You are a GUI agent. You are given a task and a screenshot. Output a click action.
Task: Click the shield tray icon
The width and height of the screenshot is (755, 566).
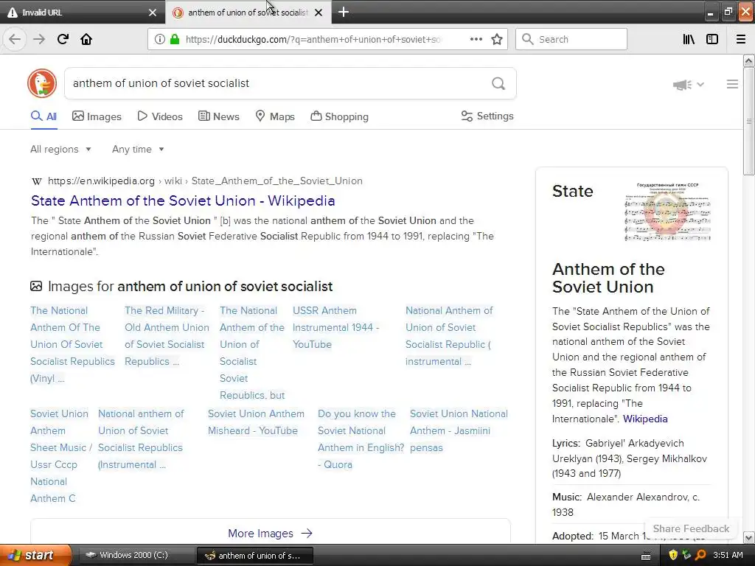(673, 555)
